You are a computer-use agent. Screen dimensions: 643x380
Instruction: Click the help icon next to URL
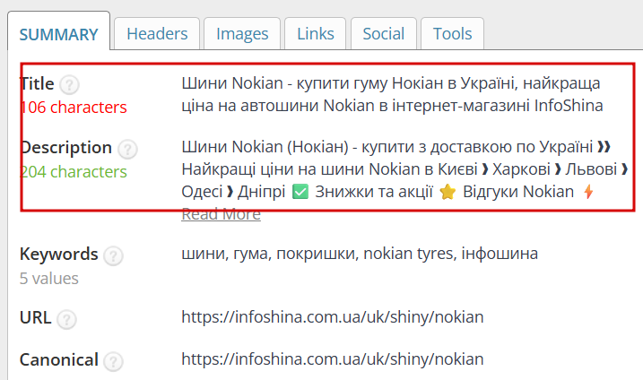click(66, 319)
